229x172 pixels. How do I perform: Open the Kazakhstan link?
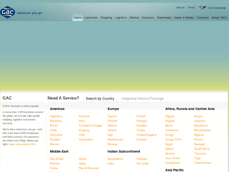pyautogui.click(x=173, y=163)
